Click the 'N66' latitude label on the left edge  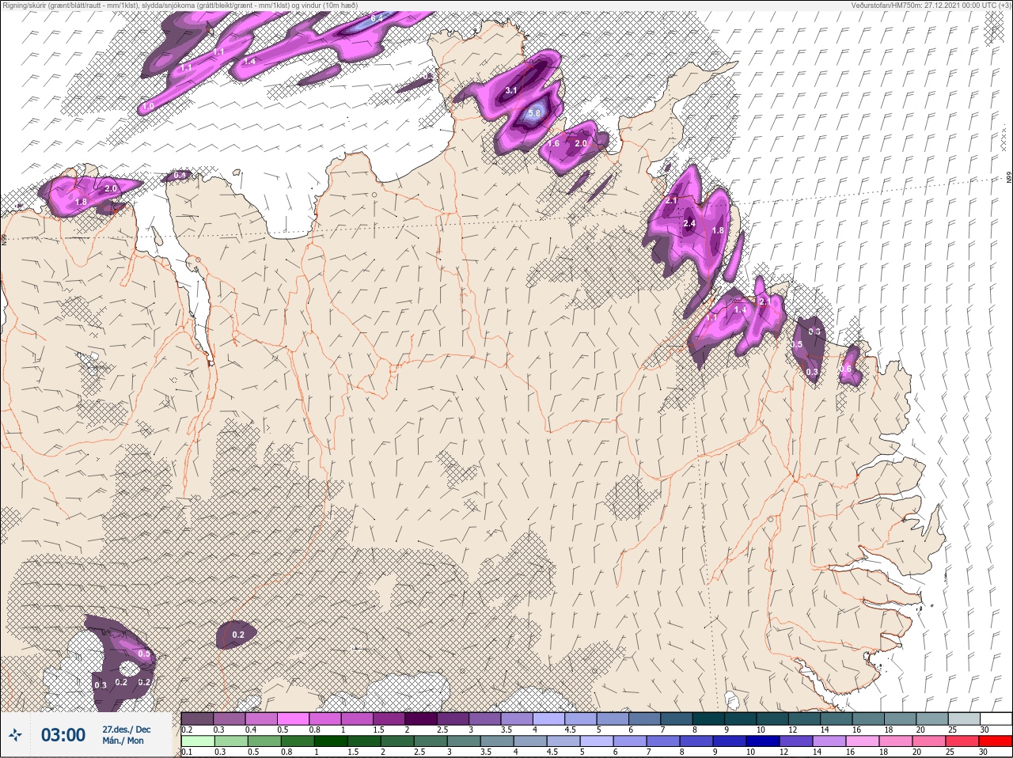pyautogui.click(x=4, y=238)
